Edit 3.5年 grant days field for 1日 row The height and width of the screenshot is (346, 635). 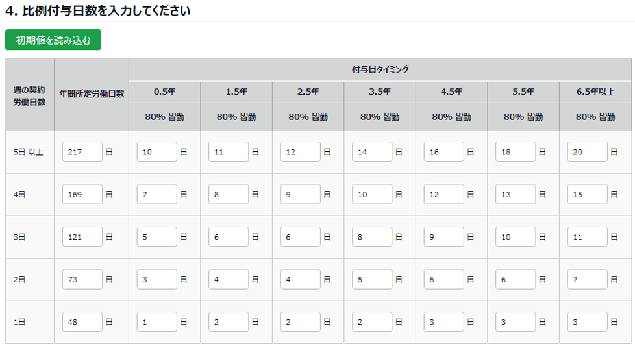[372, 322]
